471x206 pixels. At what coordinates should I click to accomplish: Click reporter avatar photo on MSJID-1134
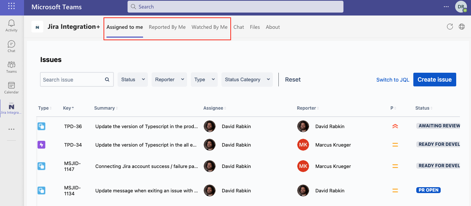pos(303,190)
